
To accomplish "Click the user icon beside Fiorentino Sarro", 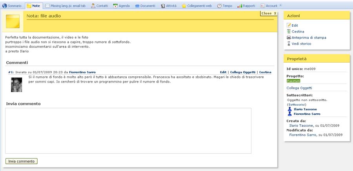I will [290, 114].
